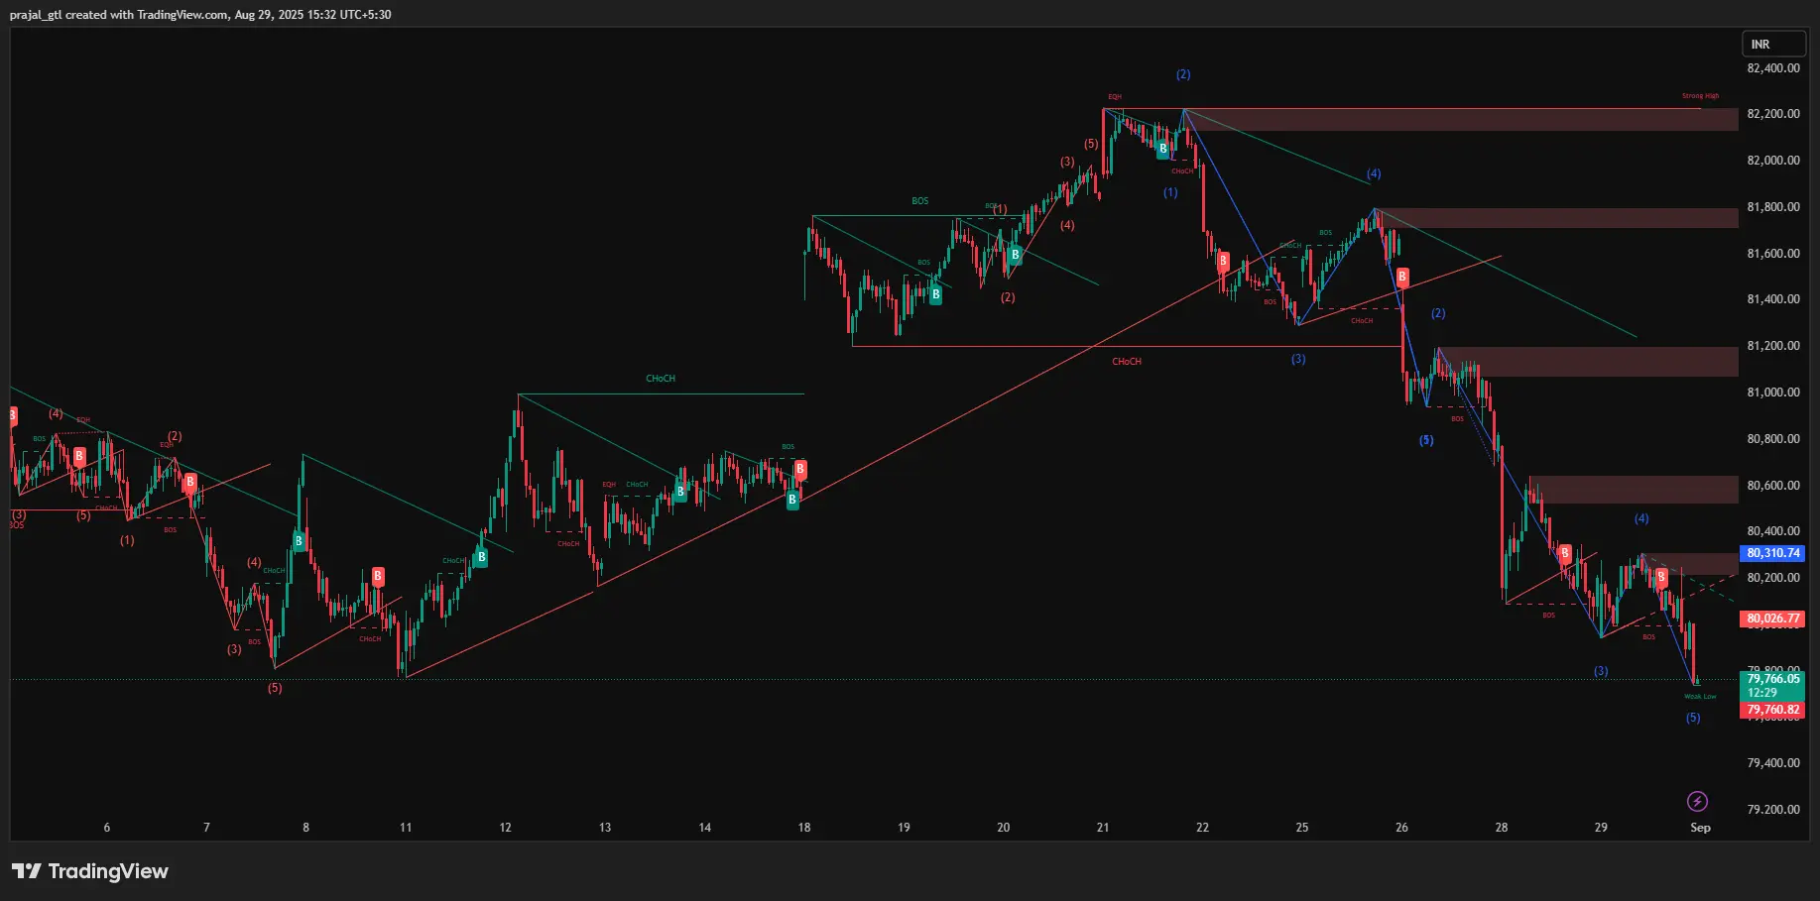Click the red CHoCH label under 81,200 line
The height and width of the screenshot is (901, 1820).
point(1127,362)
